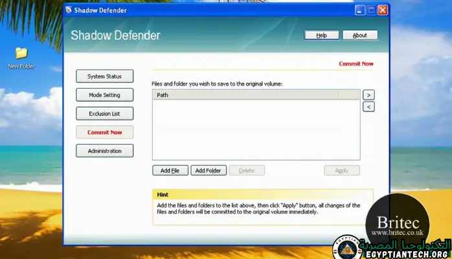
Task: Go to the Exclusion List section
Action: (x=104, y=114)
